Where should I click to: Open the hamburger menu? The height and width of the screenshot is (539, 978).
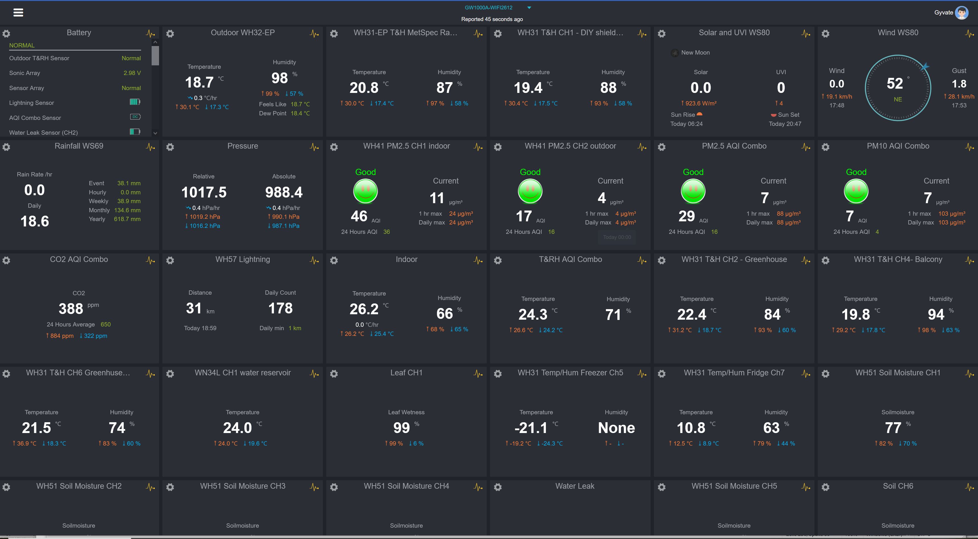click(18, 13)
